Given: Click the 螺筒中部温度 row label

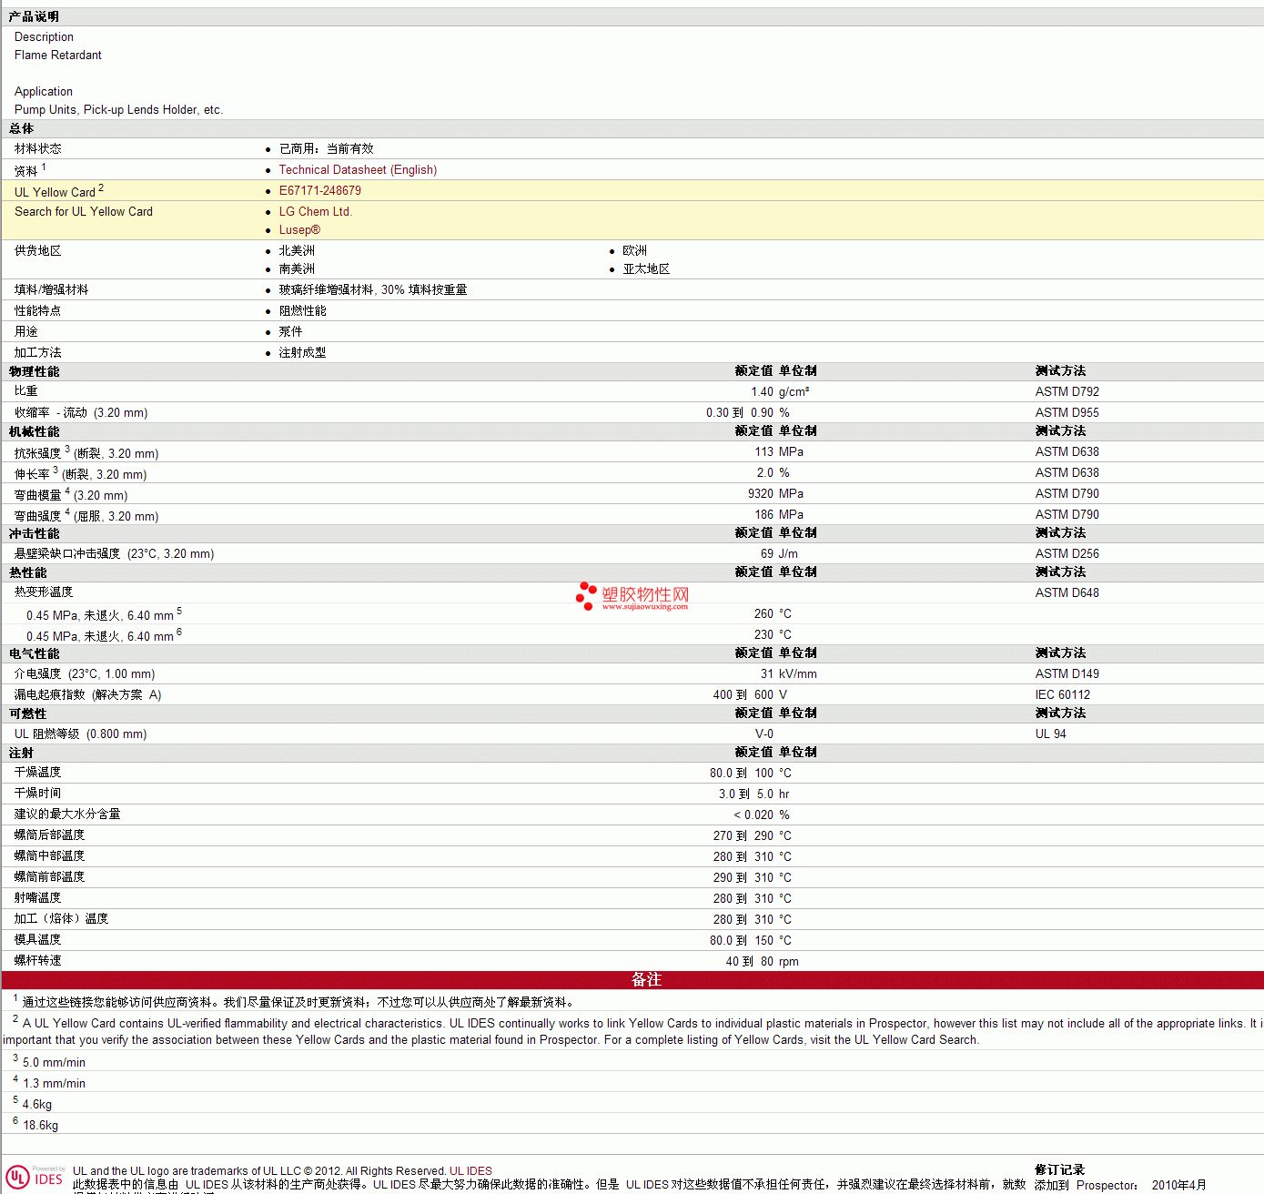Looking at the screenshot, I should click(49, 856).
